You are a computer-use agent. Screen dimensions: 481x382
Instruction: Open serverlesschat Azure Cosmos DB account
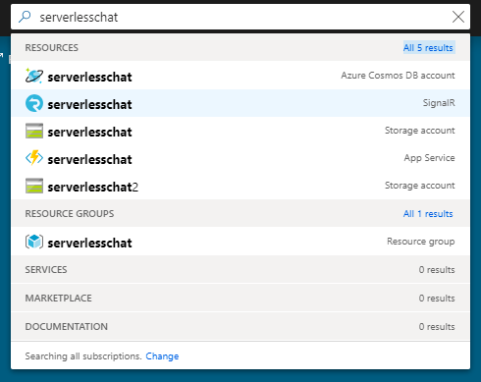click(x=240, y=76)
